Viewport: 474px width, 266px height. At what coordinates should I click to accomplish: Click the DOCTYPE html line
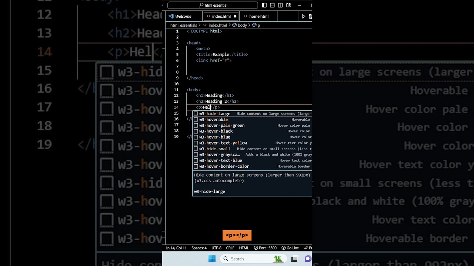(204, 31)
